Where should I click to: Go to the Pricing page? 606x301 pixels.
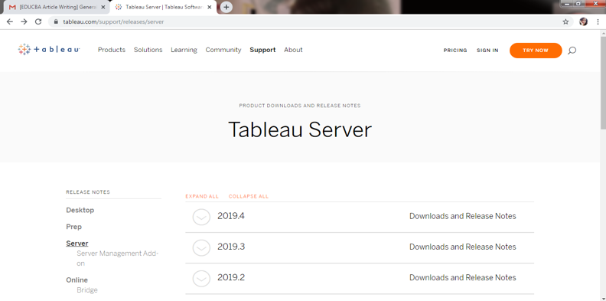click(455, 51)
